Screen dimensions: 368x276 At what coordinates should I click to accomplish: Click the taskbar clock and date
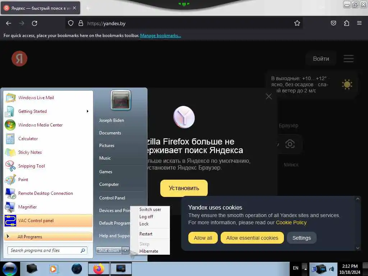click(350, 269)
